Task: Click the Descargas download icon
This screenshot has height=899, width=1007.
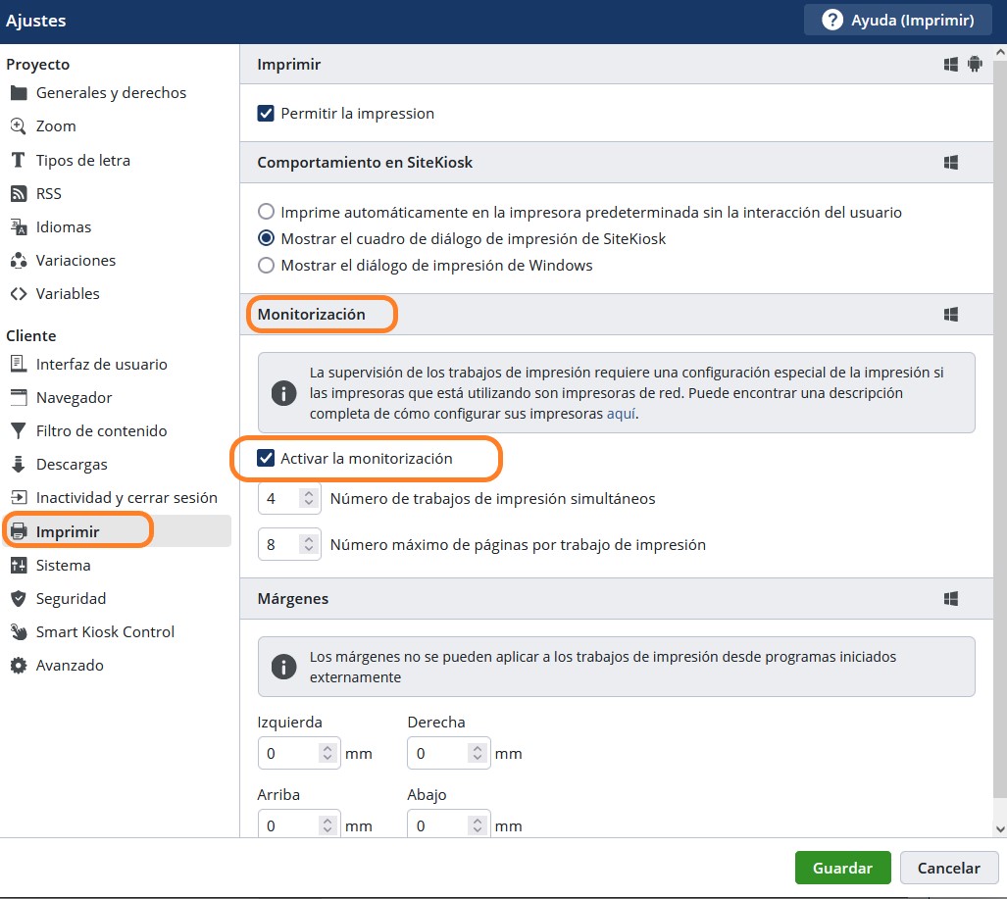Action: [x=18, y=465]
